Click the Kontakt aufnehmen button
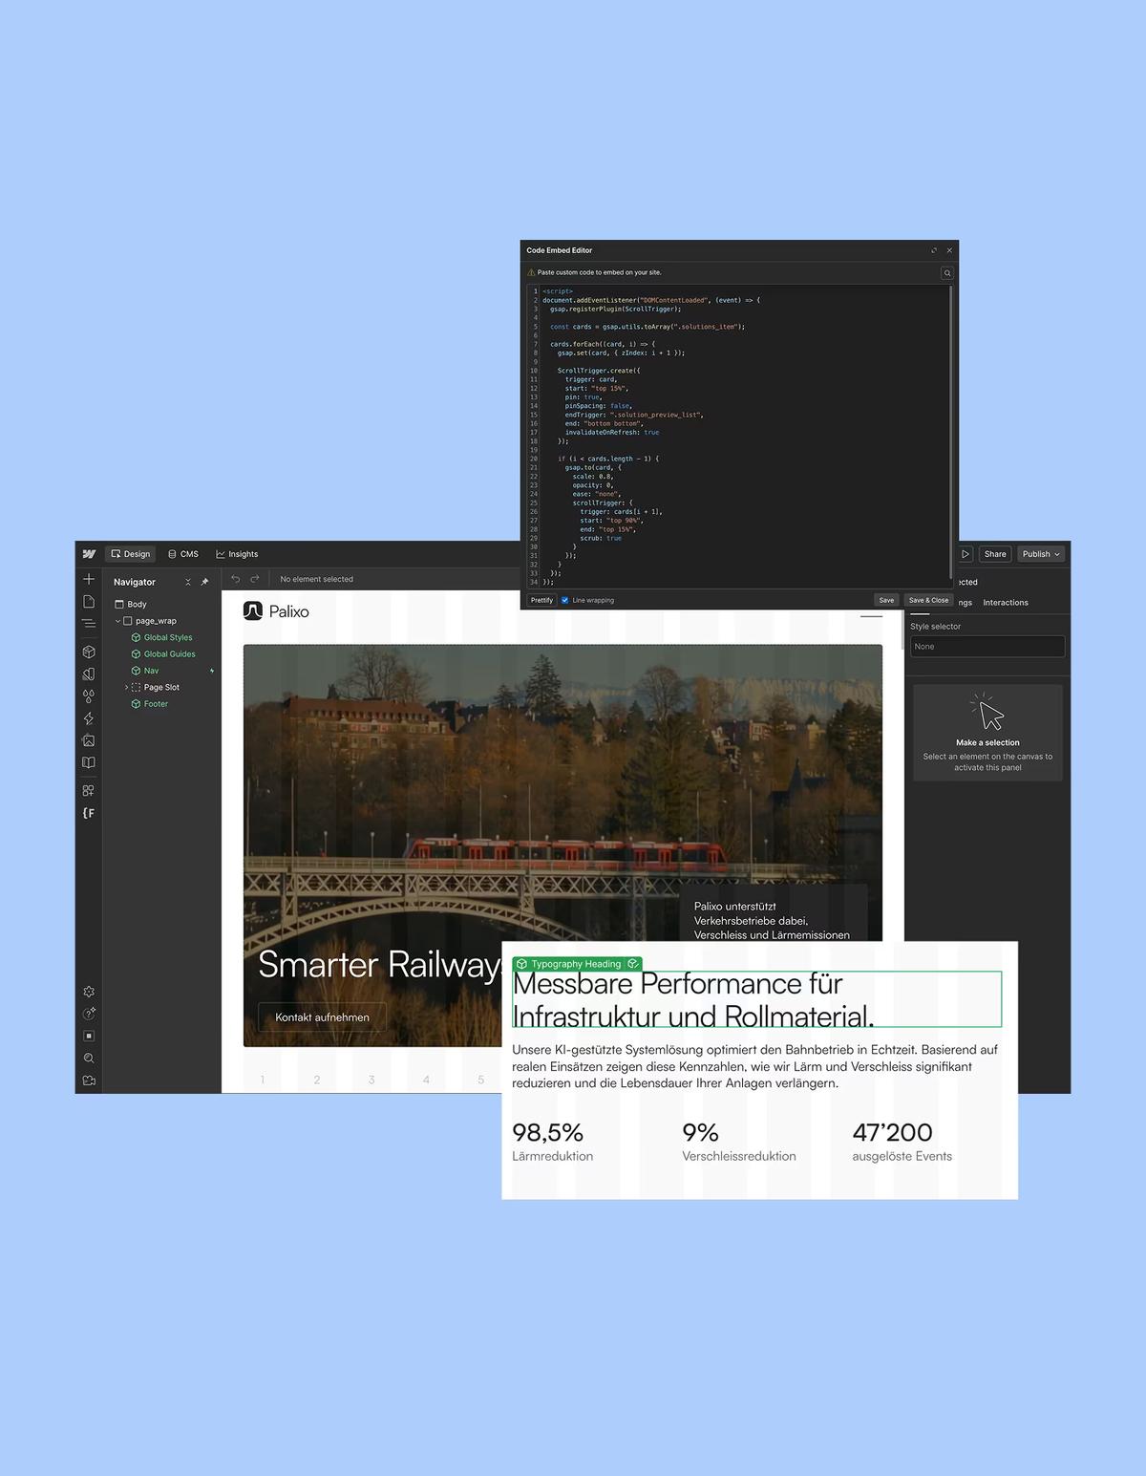Screen dimensions: 1146x1476 pyautogui.click(x=322, y=1017)
